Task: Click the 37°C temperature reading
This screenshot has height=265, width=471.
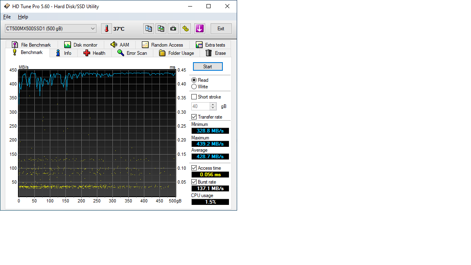Action: [119, 29]
